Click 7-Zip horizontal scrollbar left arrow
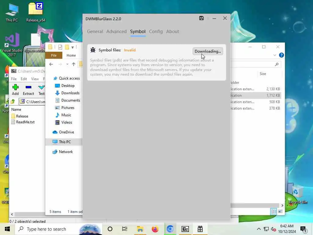Image resolution: width=313 pixels, height=235 pixels. (12, 214)
